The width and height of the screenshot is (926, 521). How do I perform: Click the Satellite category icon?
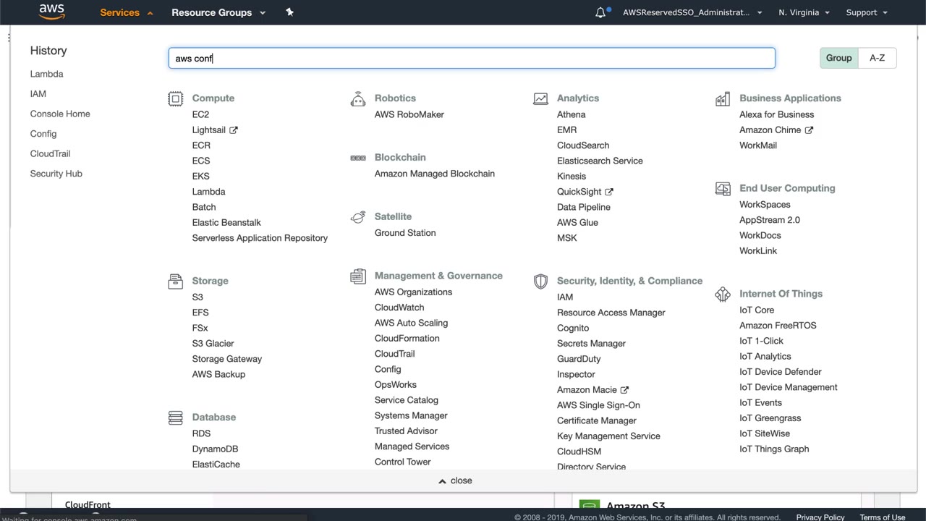pos(358,217)
